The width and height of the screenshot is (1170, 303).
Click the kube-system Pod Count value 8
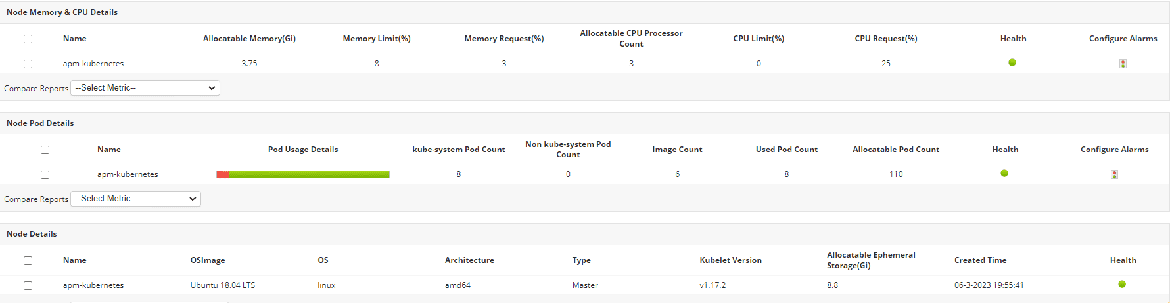pos(459,174)
